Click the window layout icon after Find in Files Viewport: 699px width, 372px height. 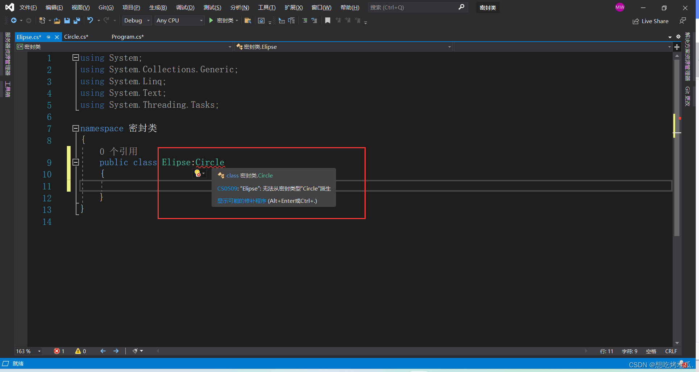(x=261, y=21)
